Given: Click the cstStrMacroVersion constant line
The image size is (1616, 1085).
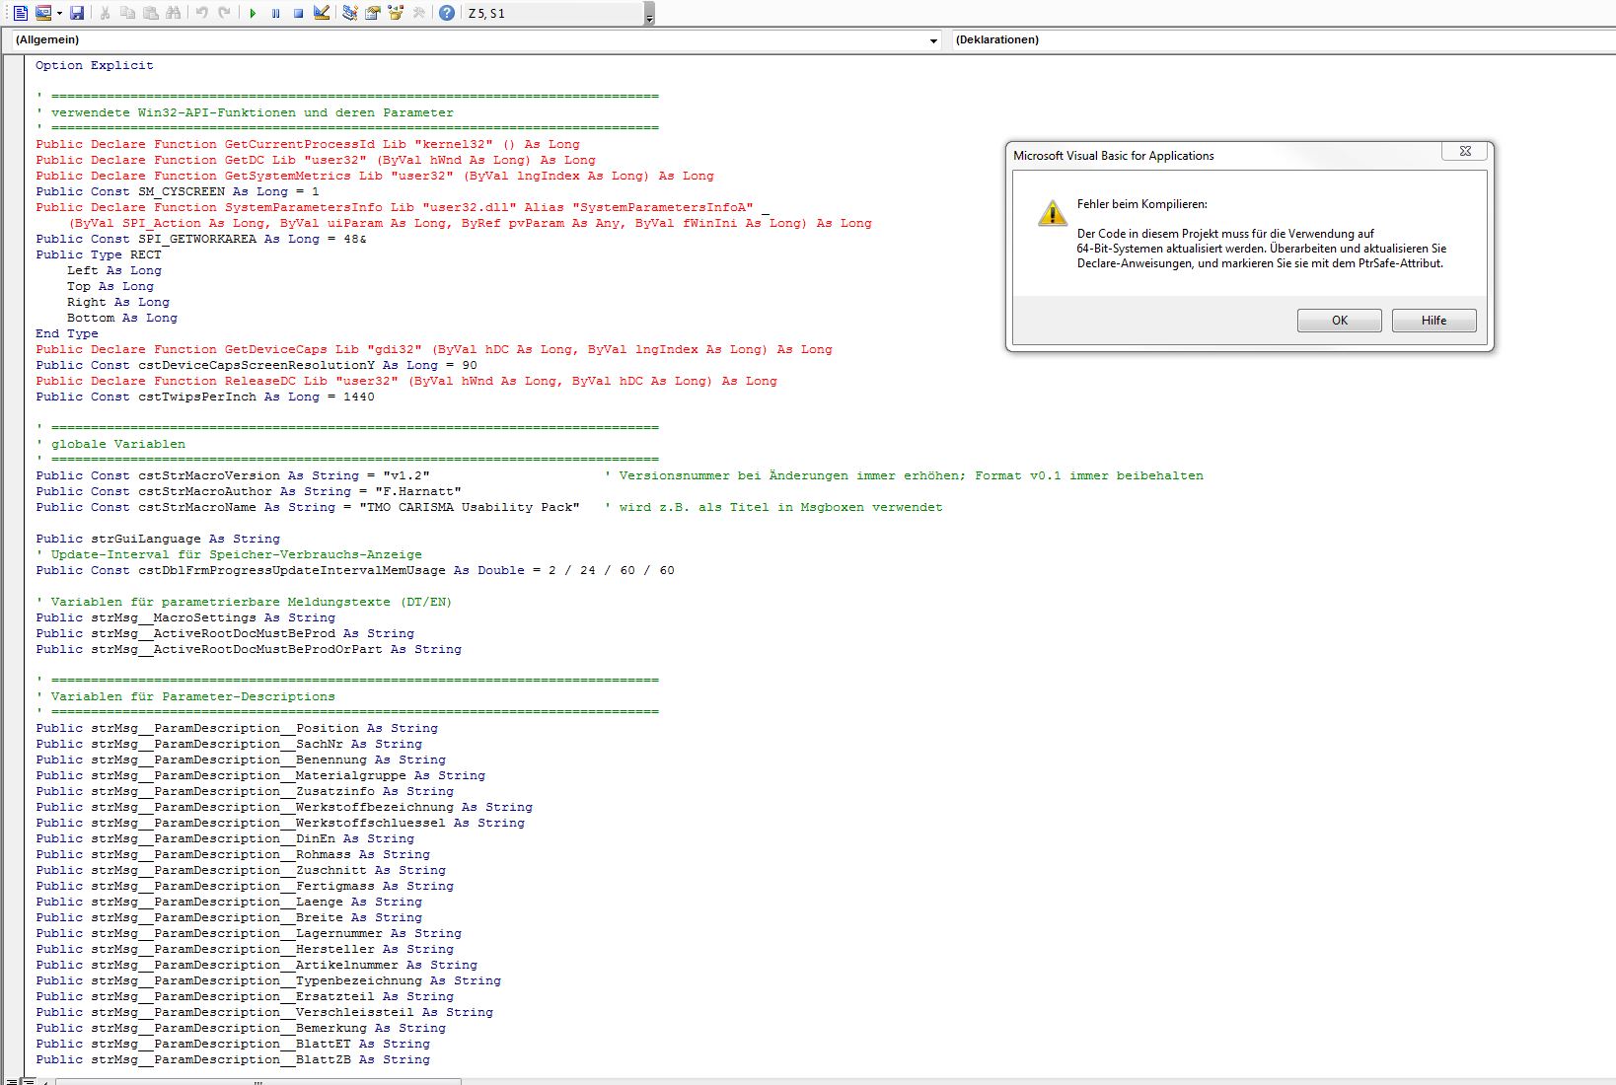Looking at the screenshot, I should [233, 475].
